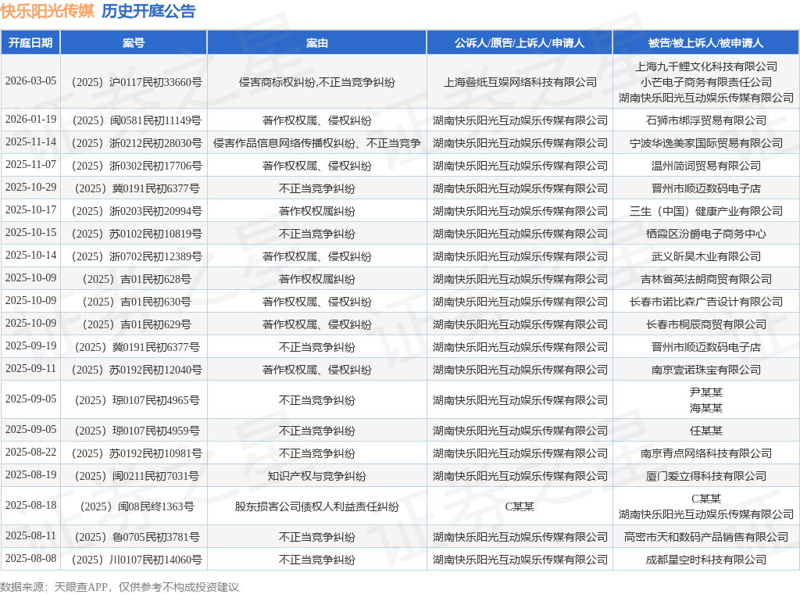The image size is (800, 594).
Task: Select case number (2025)浙0302民初17706号
Action: click(x=134, y=166)
